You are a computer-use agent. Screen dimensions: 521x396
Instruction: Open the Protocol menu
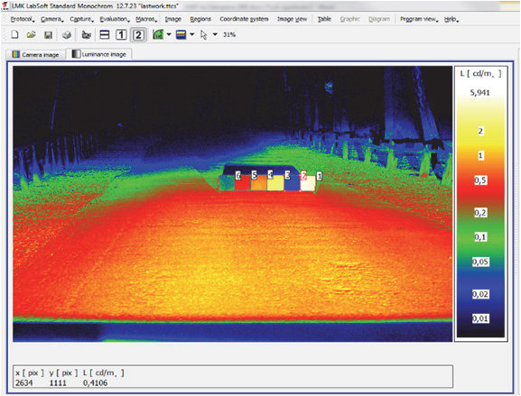pos(23,19)
